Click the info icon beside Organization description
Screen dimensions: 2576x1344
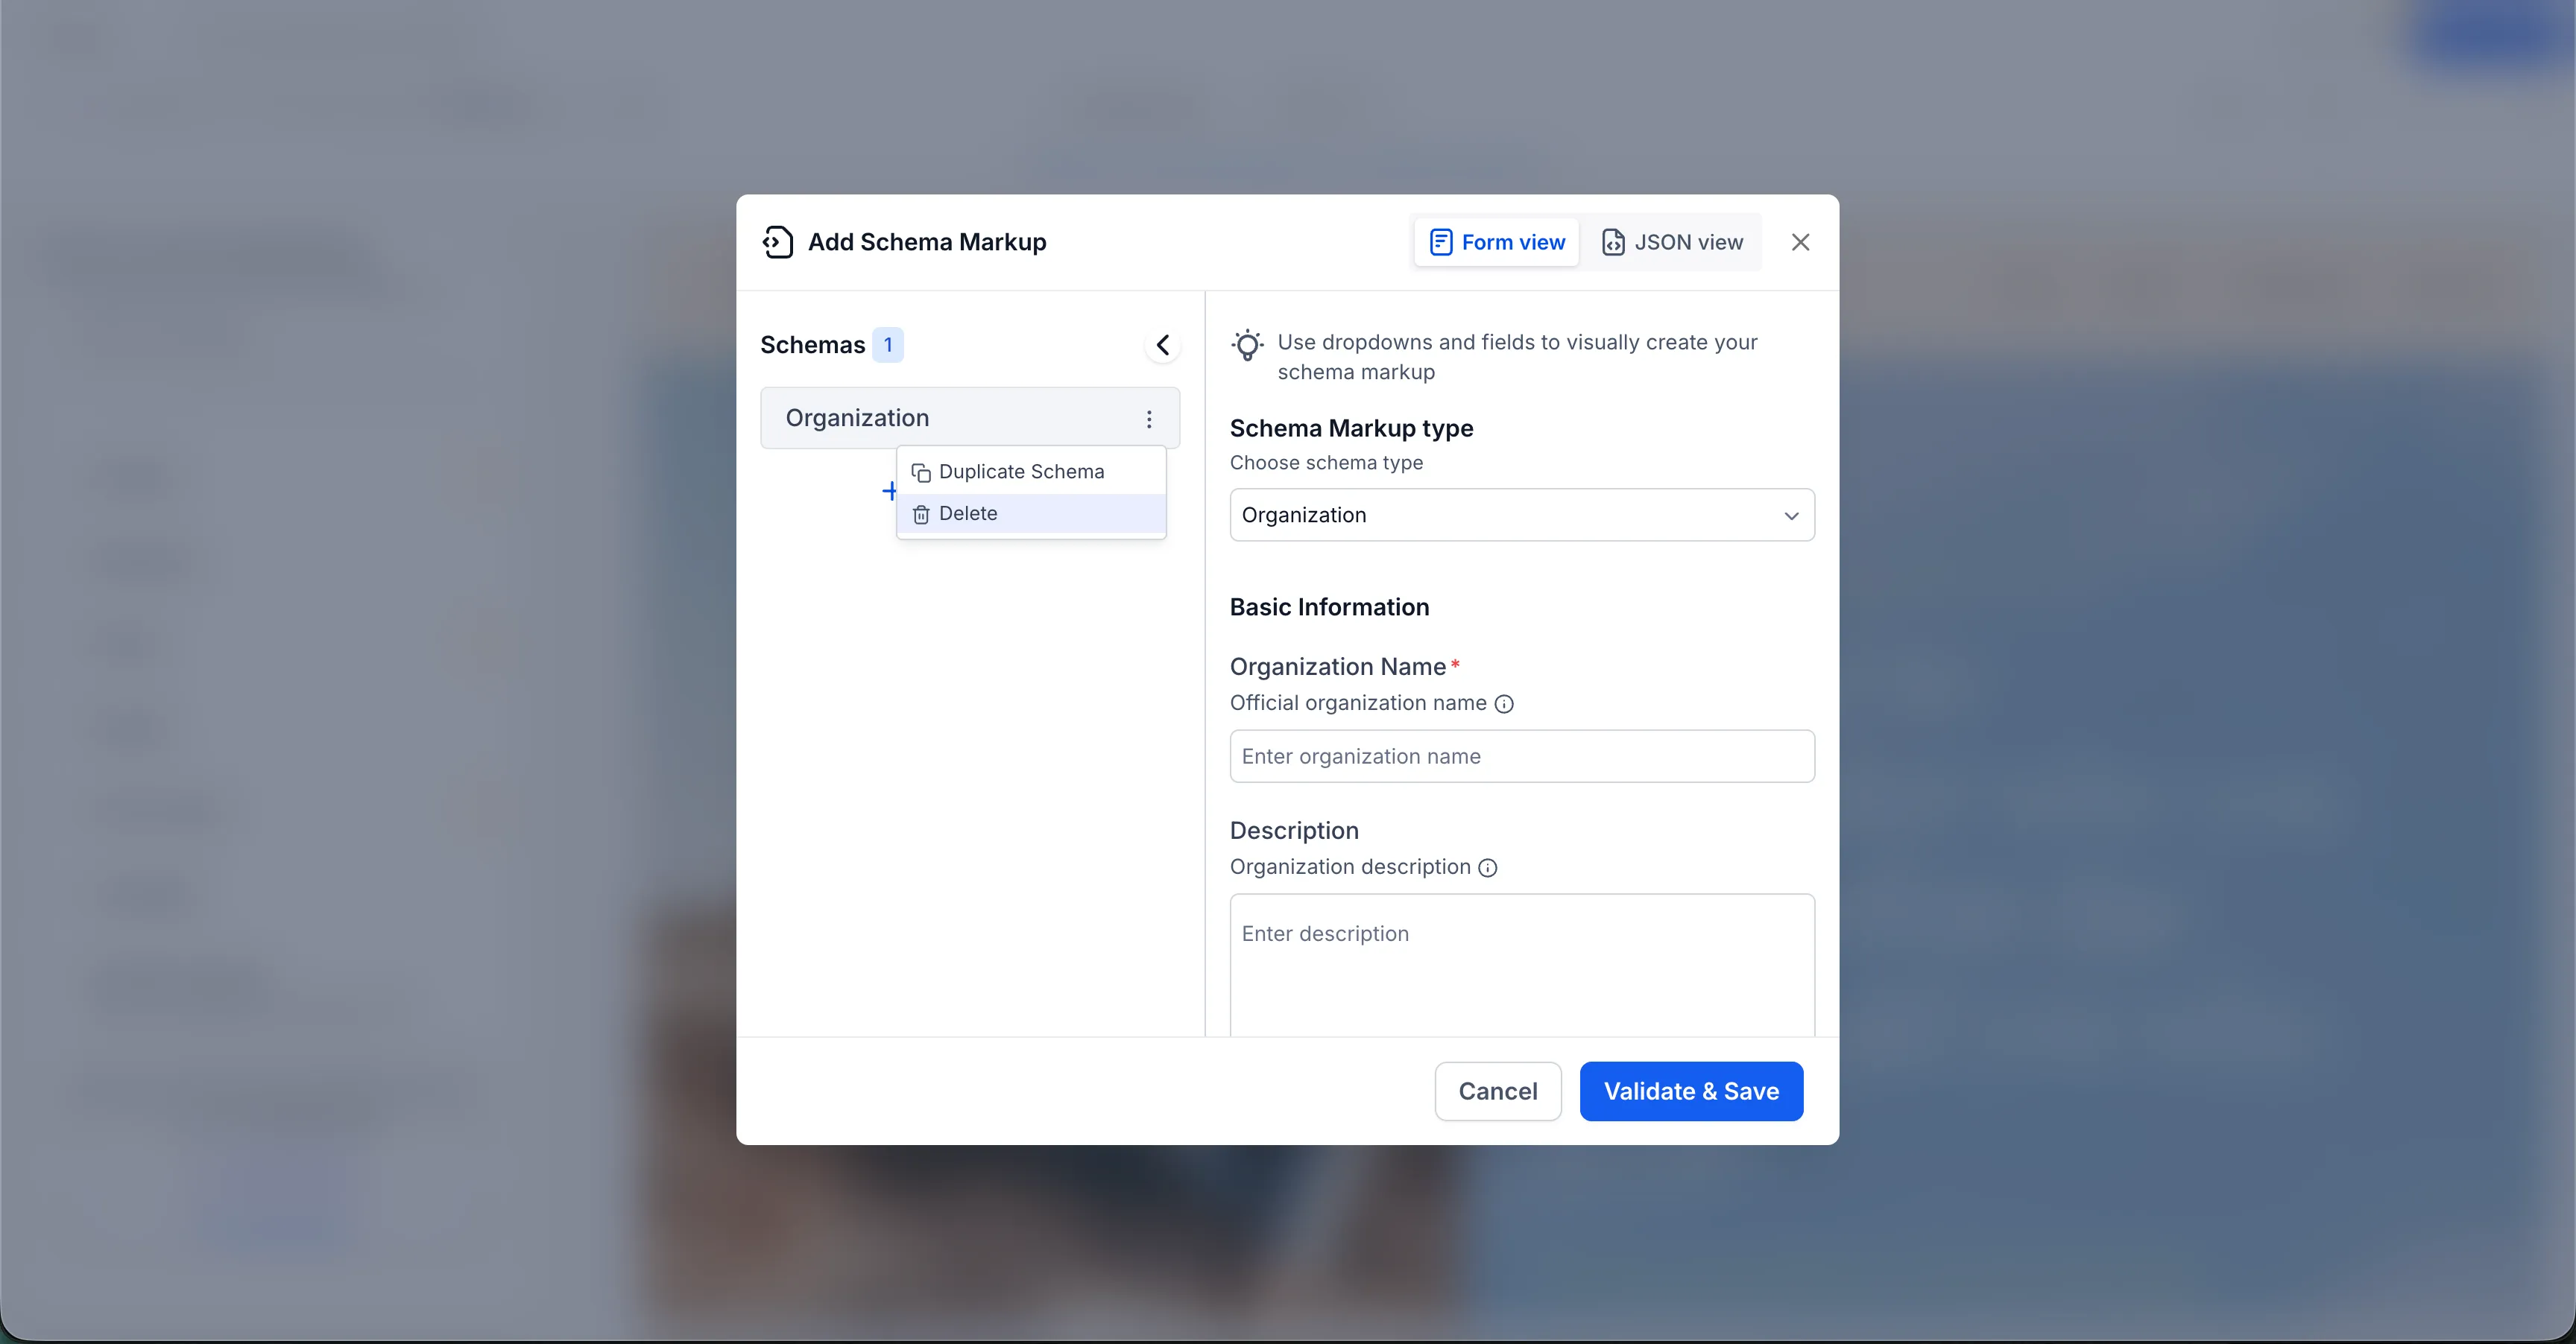point(1488,867)
